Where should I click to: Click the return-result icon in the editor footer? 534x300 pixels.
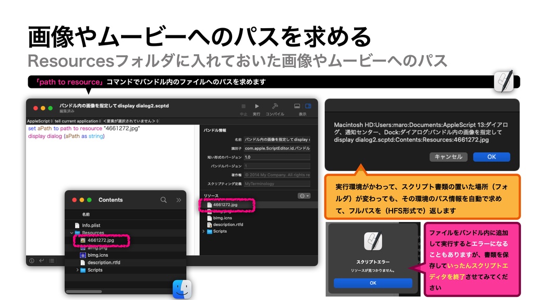(42, 261)
